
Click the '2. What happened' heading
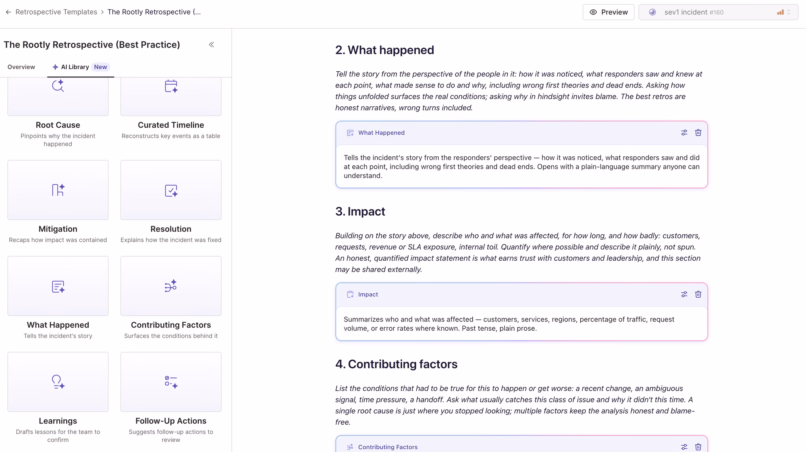point(384,50)
